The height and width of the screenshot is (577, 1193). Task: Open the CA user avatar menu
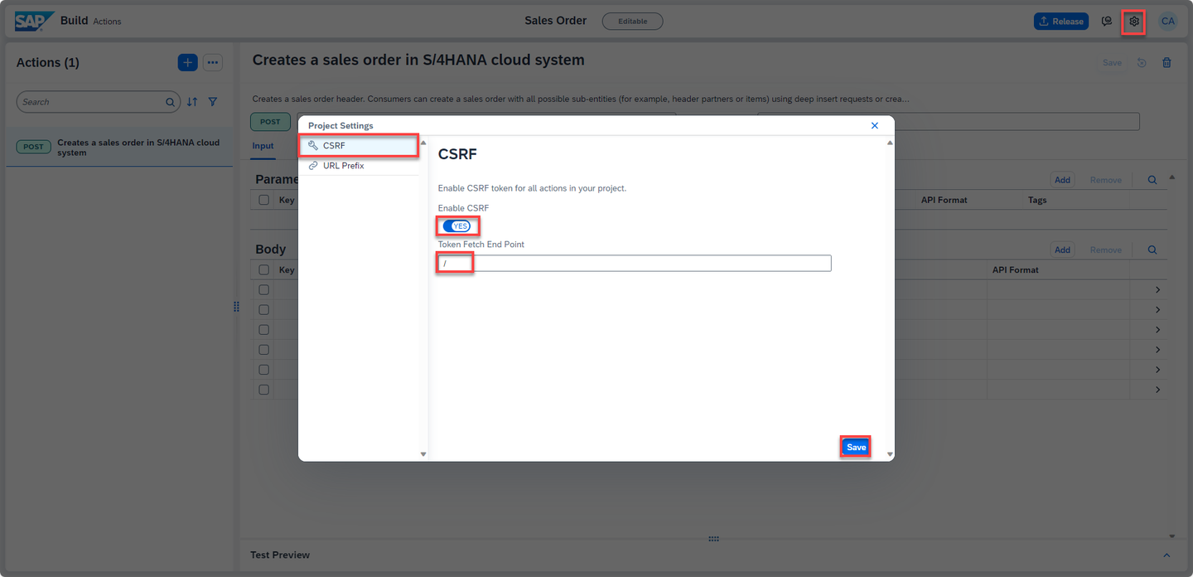1167,22
